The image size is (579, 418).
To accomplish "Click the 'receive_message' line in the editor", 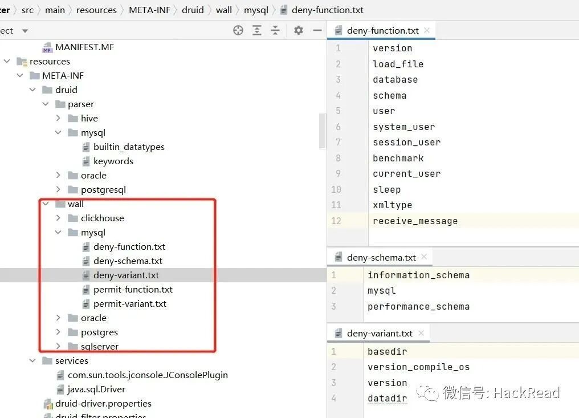I will (415, 221).
